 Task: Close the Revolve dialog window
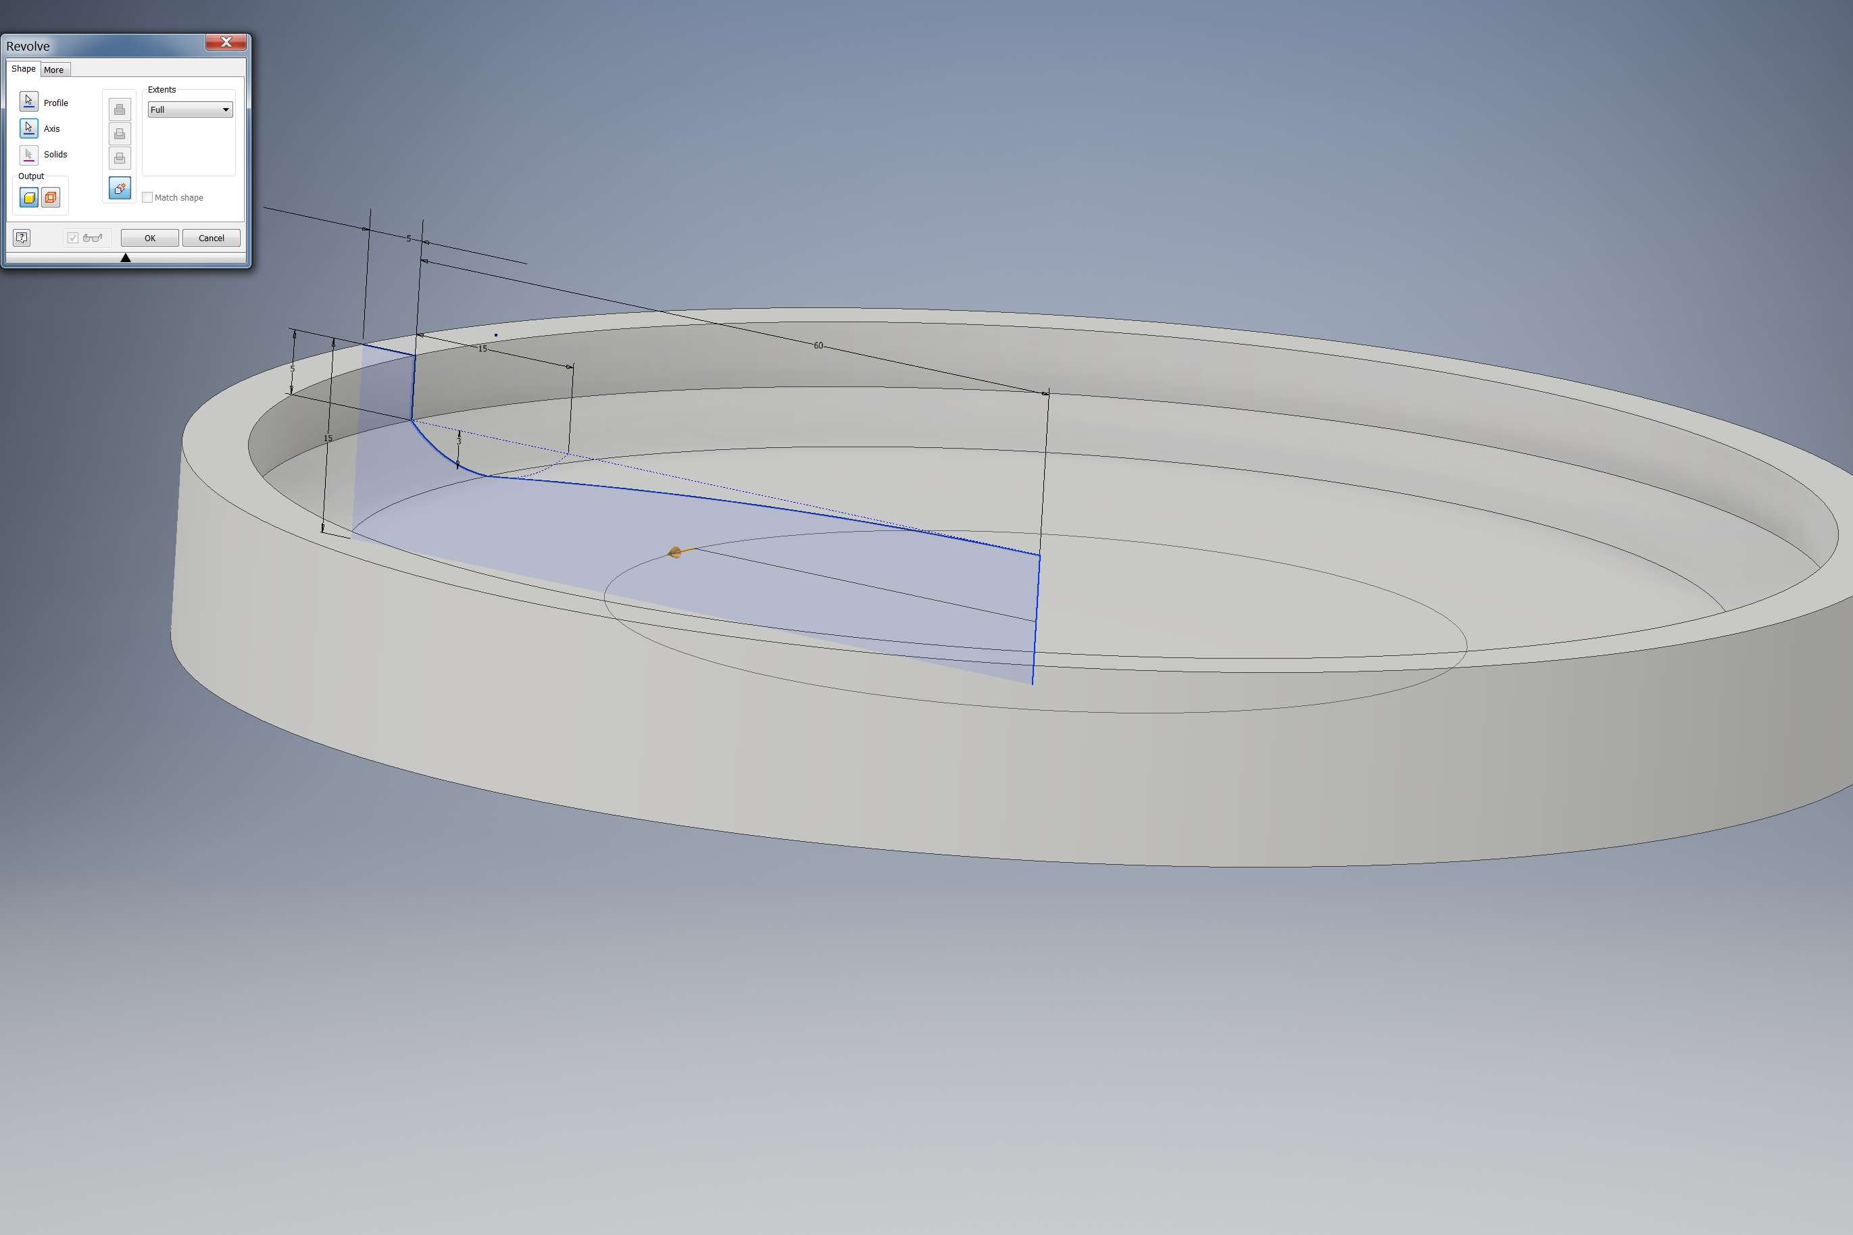click(226, 43)
